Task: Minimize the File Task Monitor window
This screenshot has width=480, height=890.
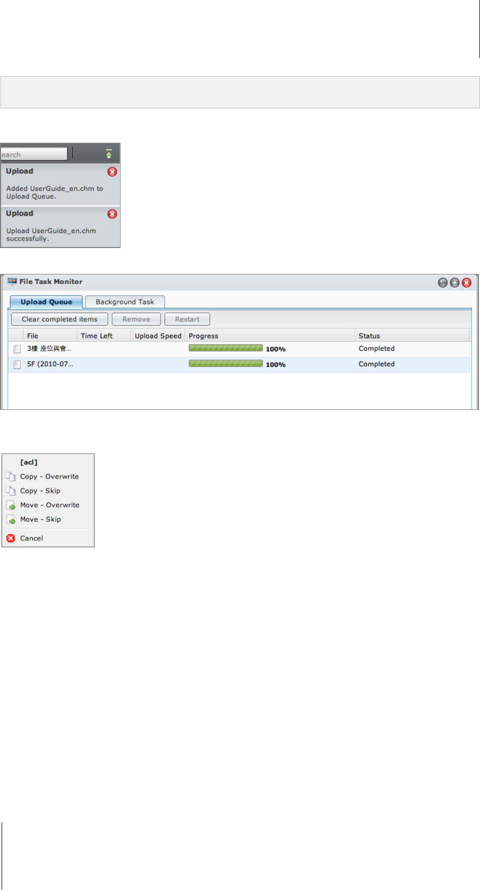Action: tap(443, 283)
